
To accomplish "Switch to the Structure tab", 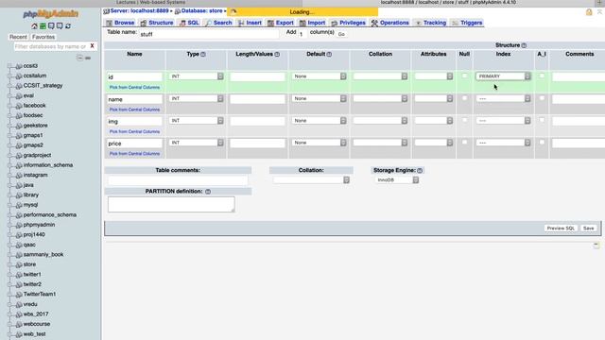I will point(157,23).
